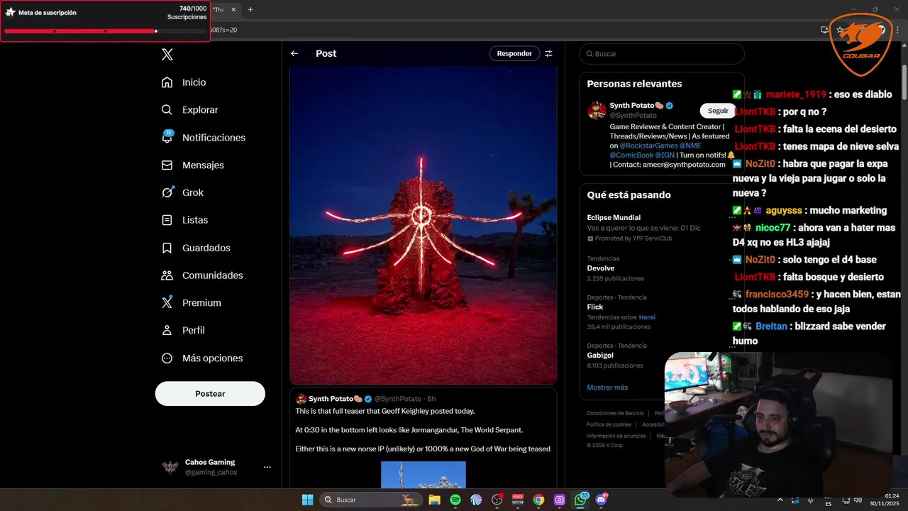Open Synth Potato avatar in Personas relevantes
Screen dimensions: 908x511
pyautogui.click(x=597, y=110)
